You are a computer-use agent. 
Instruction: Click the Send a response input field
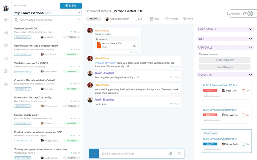point(137,154)
